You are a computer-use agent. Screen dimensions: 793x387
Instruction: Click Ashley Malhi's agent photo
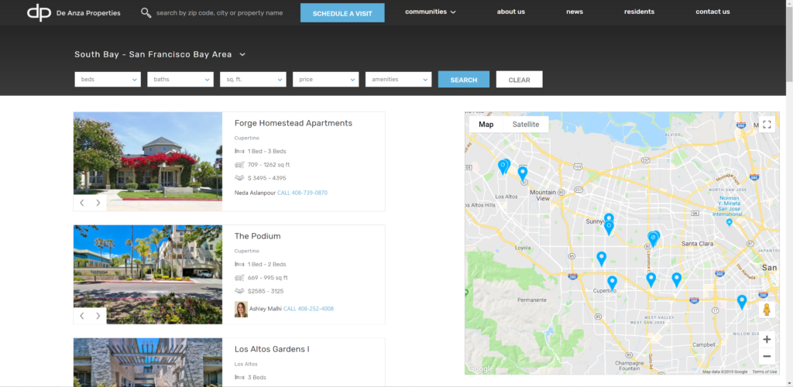(242, 309)
